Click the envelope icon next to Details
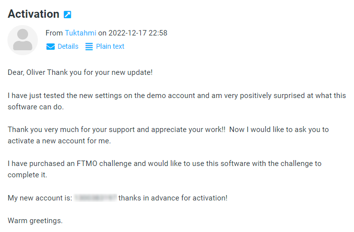Screen dimensions: 354x232 [50, 47]
